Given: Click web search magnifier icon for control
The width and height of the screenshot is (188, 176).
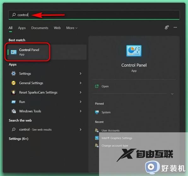Looking at the screenshot, I should tap(14, 129).
